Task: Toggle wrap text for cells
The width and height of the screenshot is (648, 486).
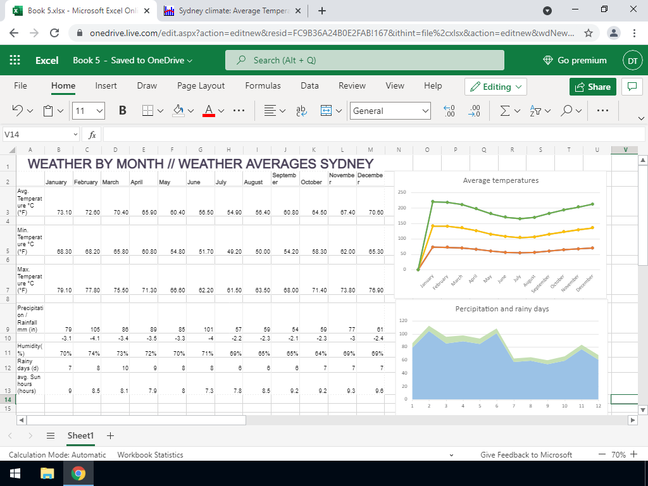Action: (x=301, y=111)
